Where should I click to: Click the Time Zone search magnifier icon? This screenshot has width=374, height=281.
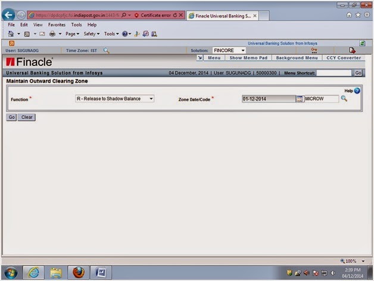(x=106, y=51)
